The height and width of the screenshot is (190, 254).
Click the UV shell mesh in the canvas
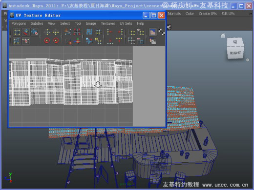[71, 82]
